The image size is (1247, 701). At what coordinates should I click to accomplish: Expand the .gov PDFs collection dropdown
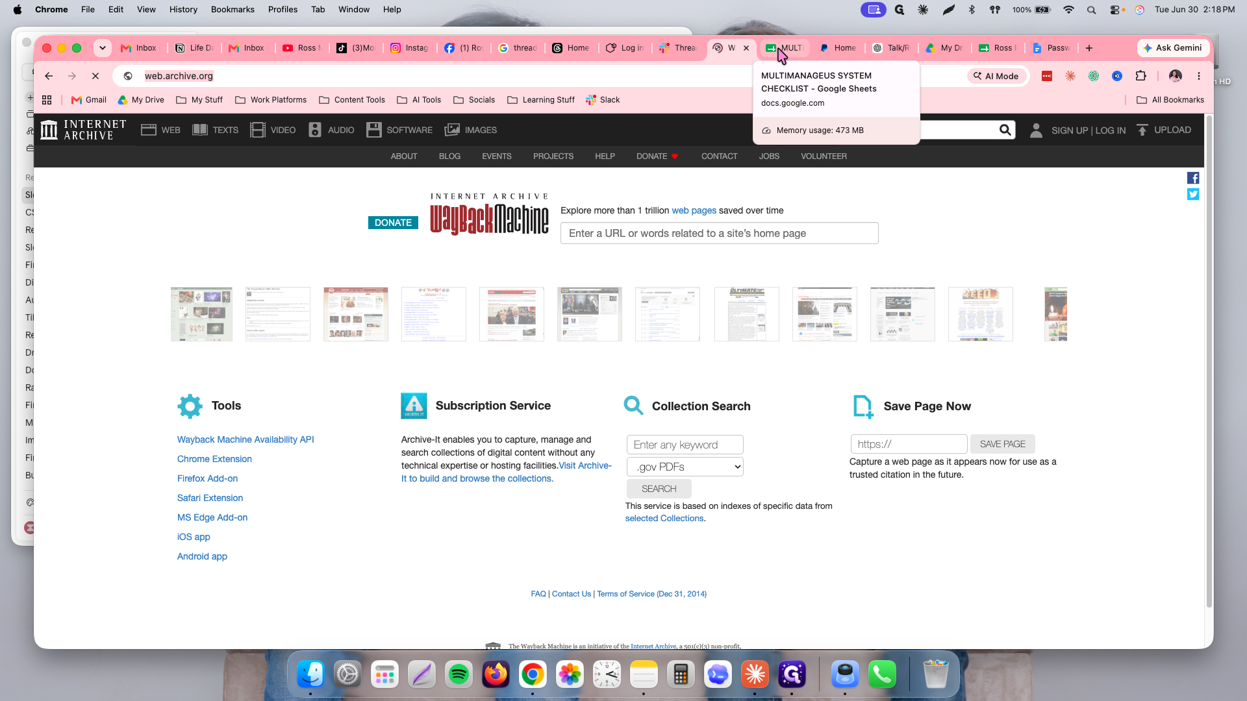685,467
